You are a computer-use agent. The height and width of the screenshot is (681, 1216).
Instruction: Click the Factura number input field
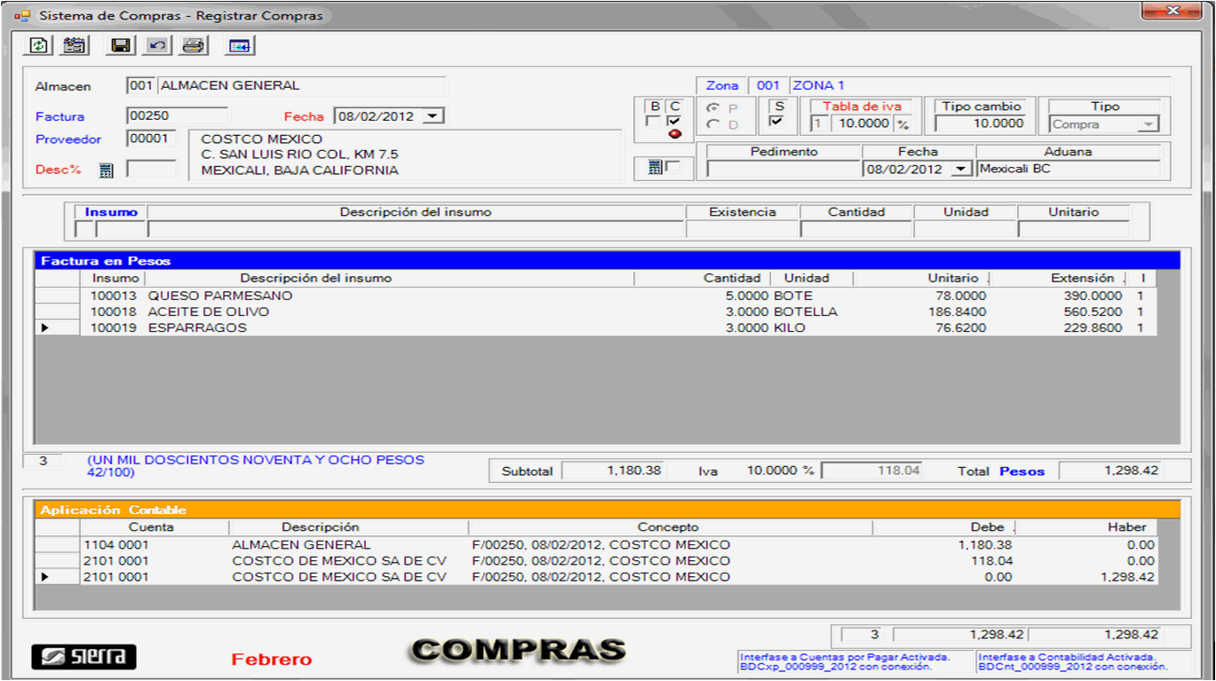point(177,116)
